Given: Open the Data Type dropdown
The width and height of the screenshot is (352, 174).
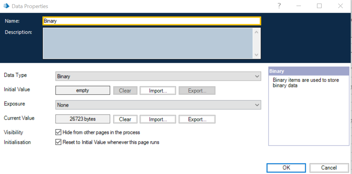Looking at the screenshot, I should (x=158, y=76).
